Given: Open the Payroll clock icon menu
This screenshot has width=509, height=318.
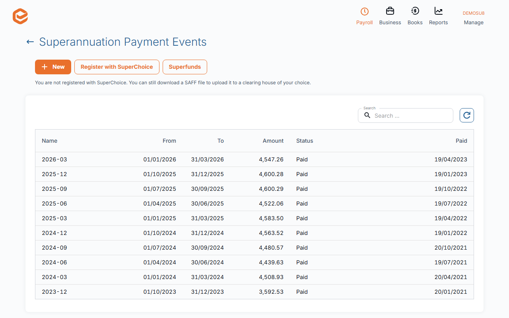Looking at the screenshot, I should 364,16.
